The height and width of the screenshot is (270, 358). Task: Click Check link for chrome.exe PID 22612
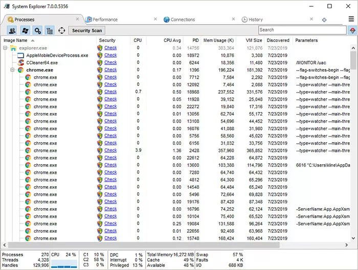point(110,157)
